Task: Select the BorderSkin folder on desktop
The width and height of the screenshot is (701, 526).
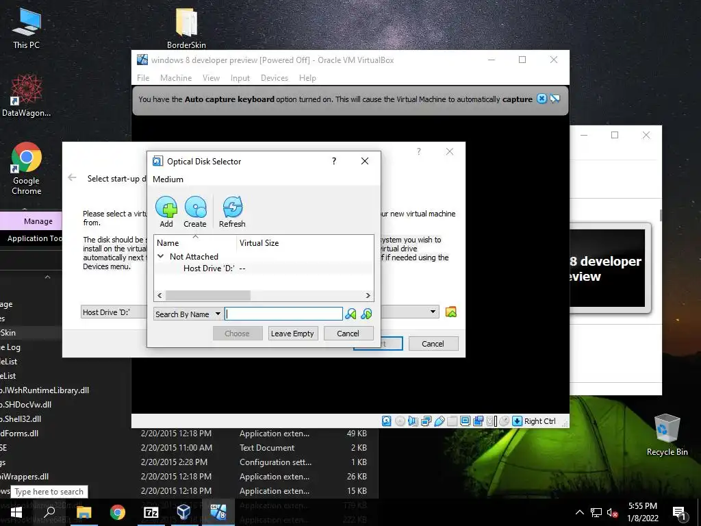Action: click(x=186, y=28)
